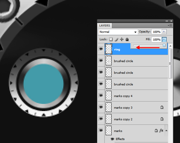Click the Fill value field
This screenshot has width=180, height=143.
coord(157,39)
